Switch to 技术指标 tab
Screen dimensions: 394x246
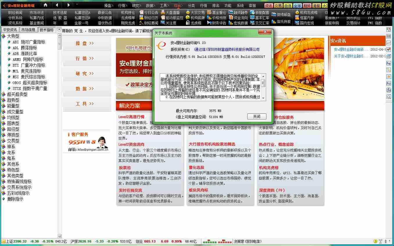click(47, 30)
